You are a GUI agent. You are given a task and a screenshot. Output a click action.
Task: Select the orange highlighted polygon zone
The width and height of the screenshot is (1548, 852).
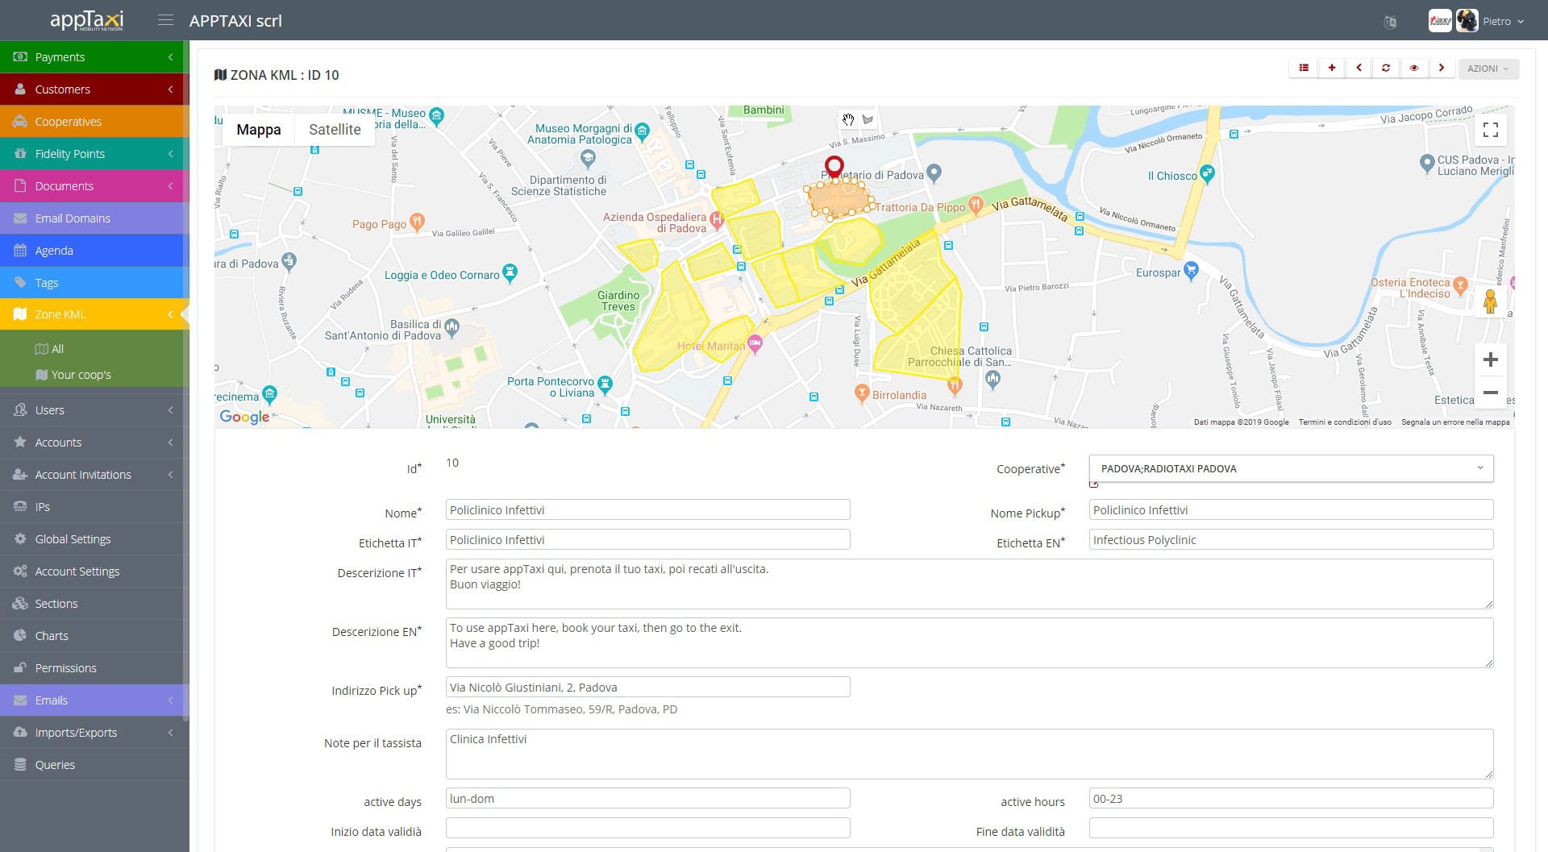point(838,198)
